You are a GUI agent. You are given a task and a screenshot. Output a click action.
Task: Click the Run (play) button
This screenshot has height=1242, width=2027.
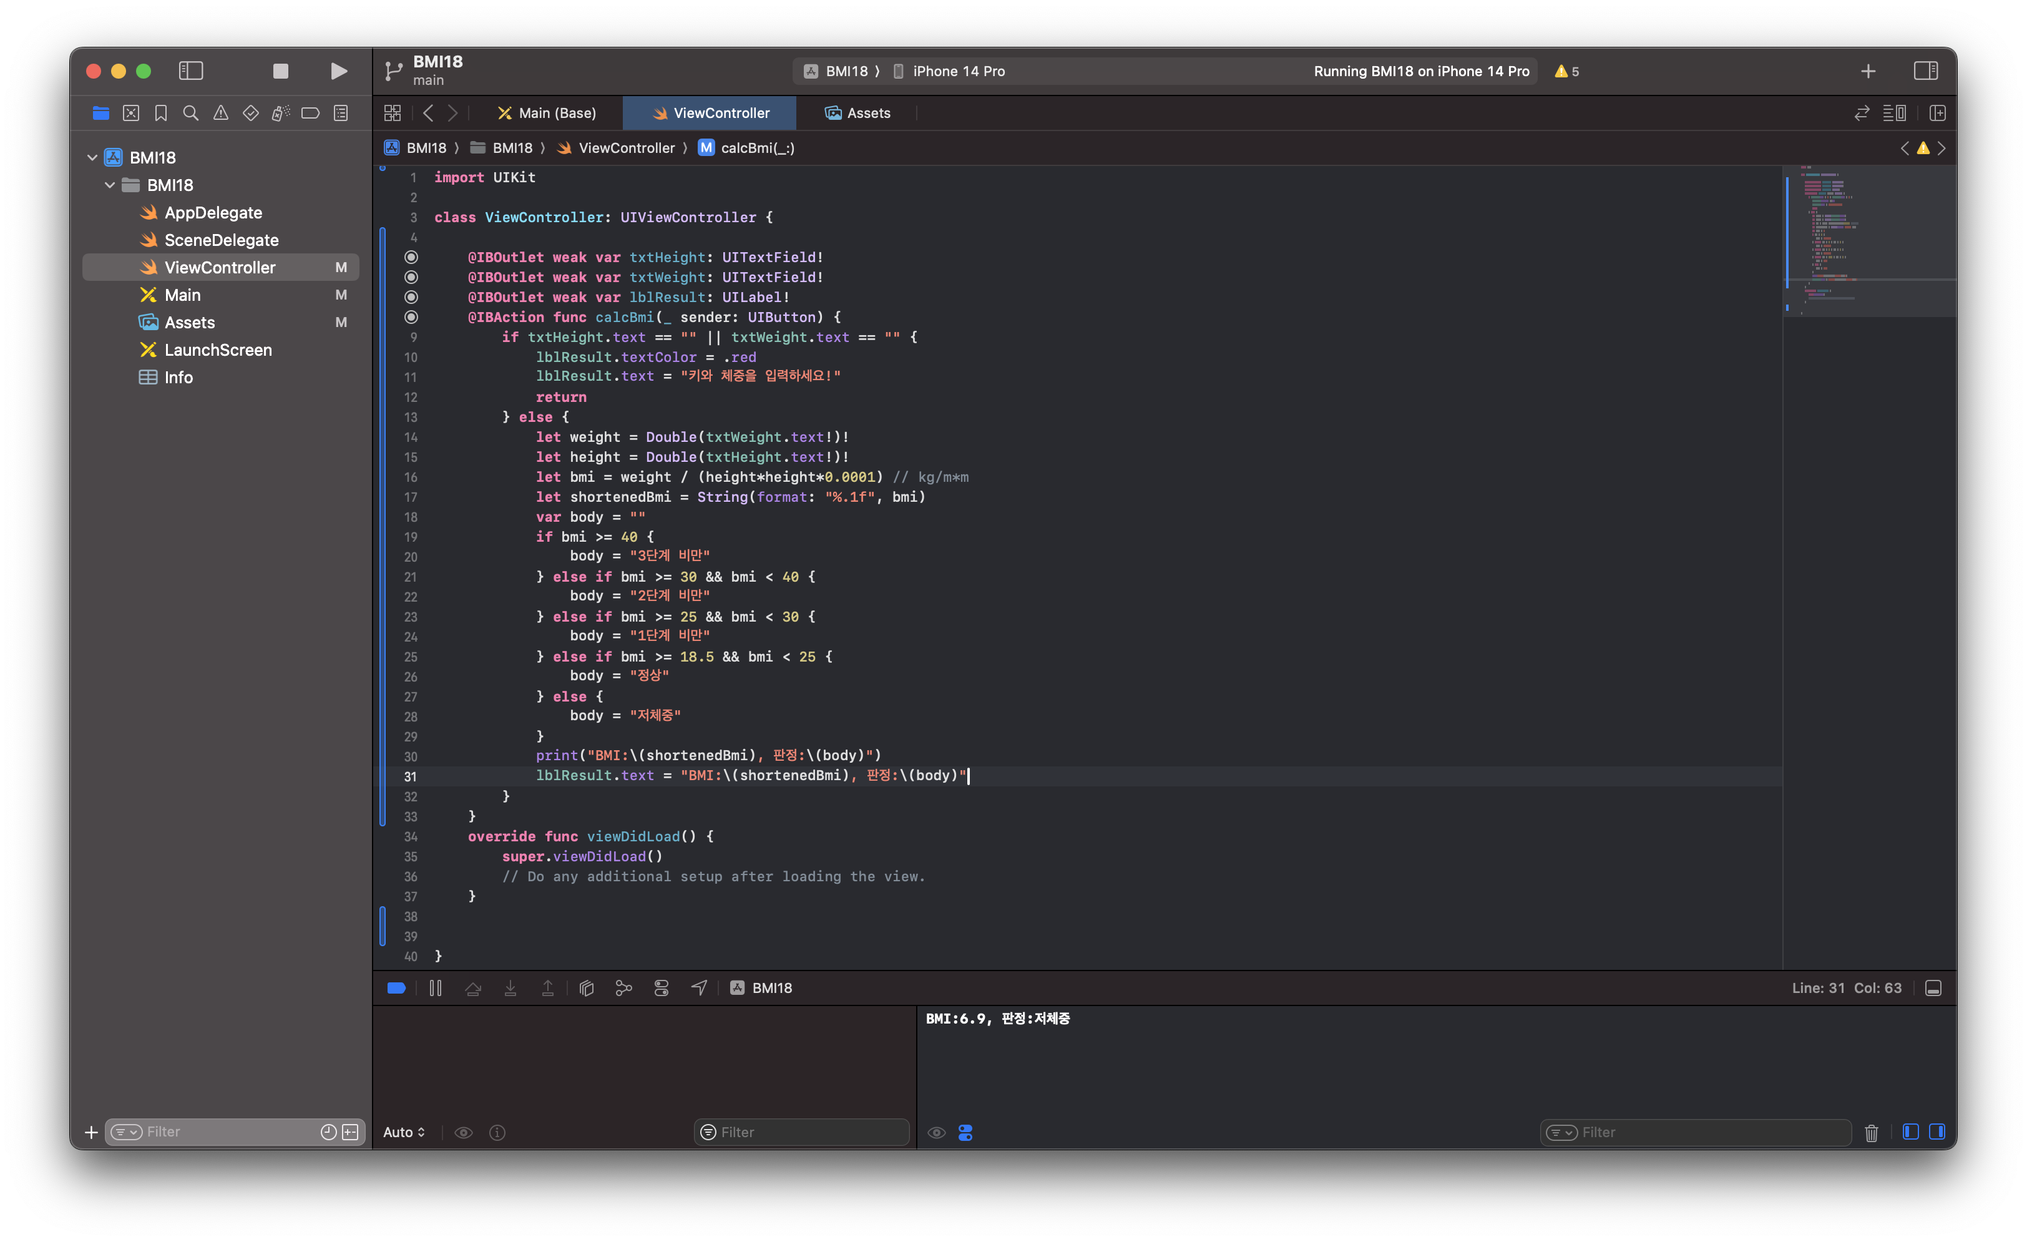pyautogui.click(x=338, y=72)
